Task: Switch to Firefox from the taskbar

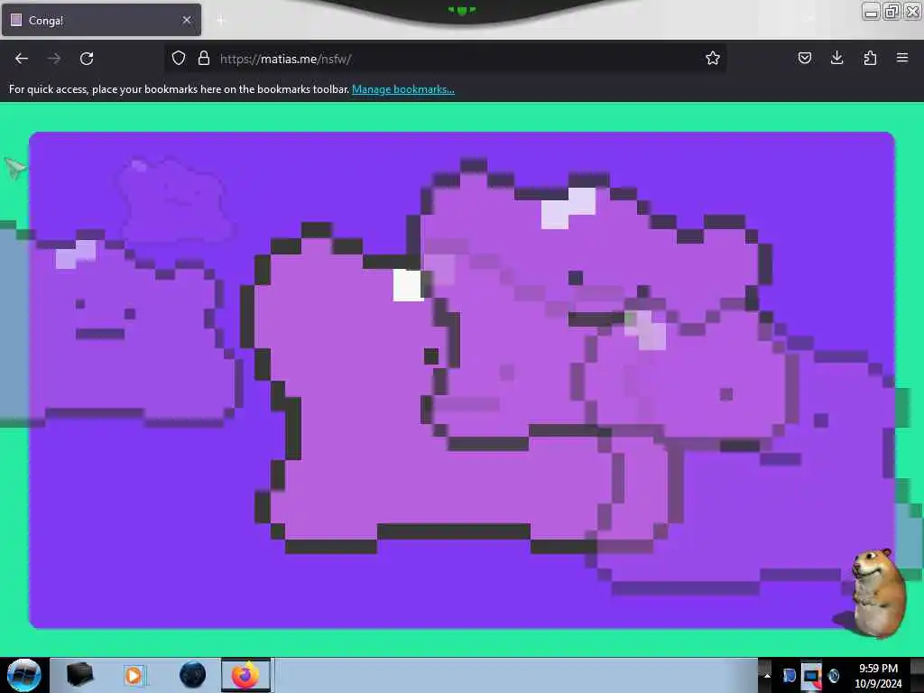Action: coord(246,675)
